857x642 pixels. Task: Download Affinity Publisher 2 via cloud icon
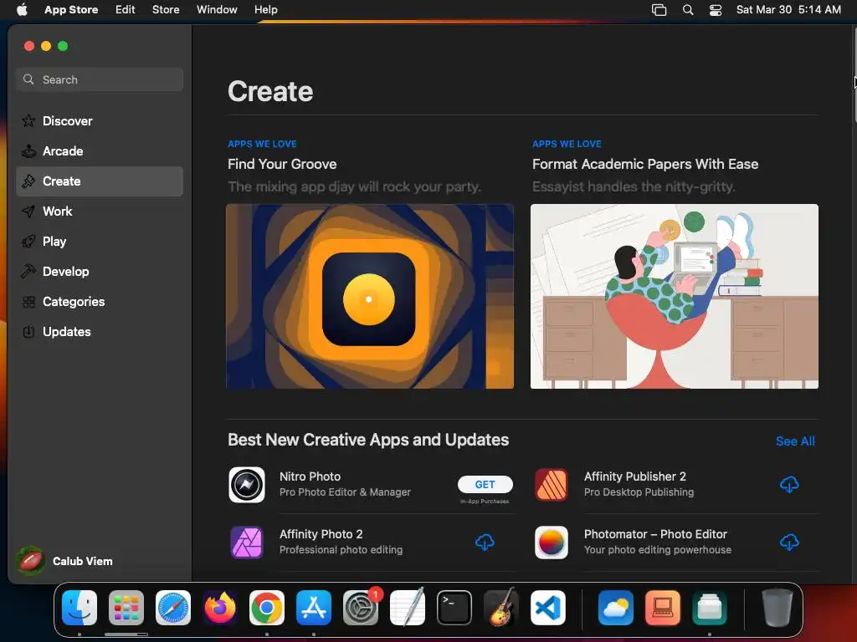(x=788, y=484)
